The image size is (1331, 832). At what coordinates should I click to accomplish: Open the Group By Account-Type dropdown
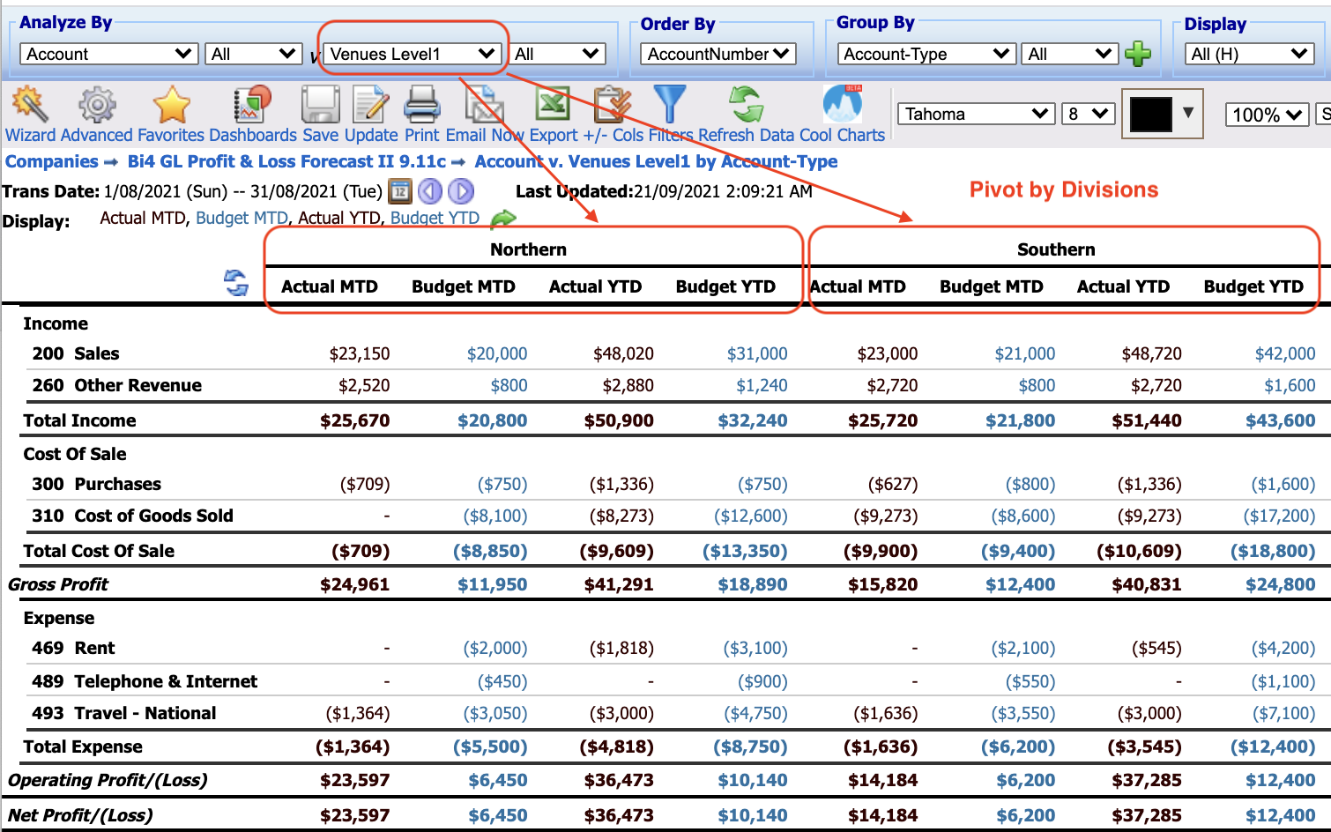tap(926, 54)
